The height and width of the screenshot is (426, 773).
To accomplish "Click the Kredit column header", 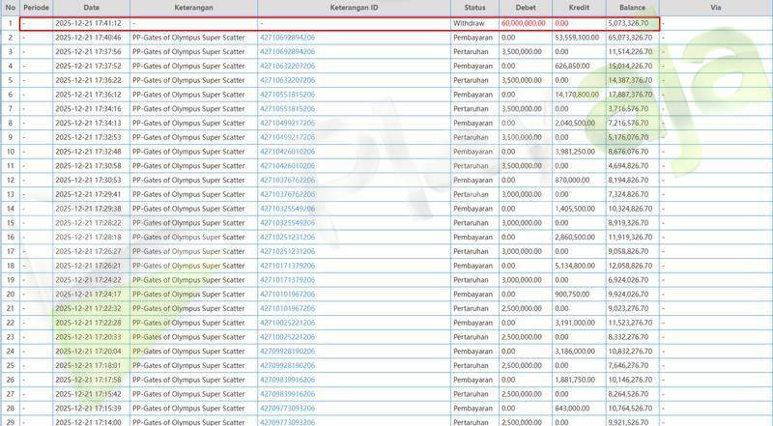I will (x=580, y=8).
